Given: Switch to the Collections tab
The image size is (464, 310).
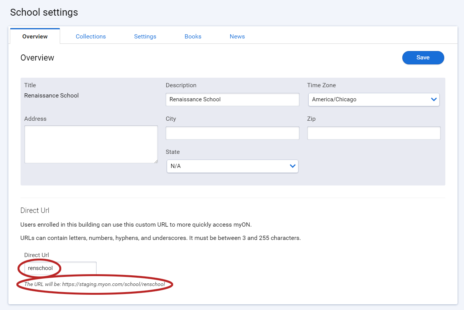Looking at the screenshot, I should pyautogui.click(x=91, y=37).
